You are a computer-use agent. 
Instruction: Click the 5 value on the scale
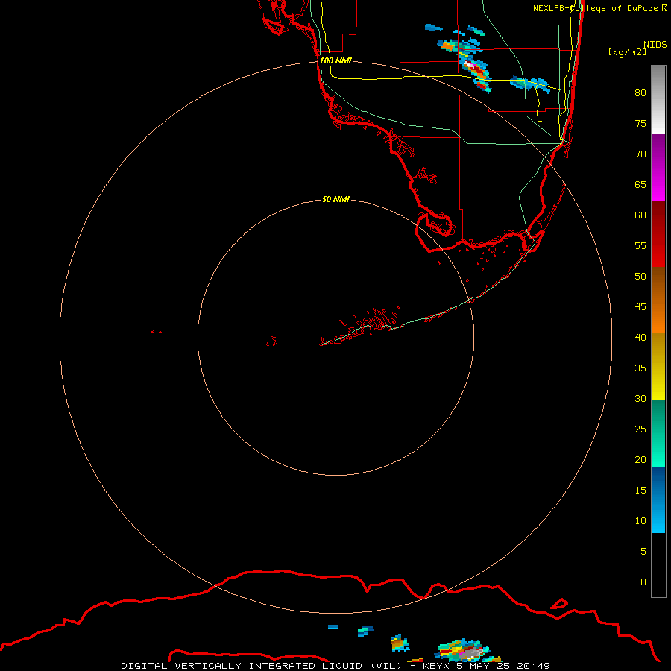click(643, 552)
